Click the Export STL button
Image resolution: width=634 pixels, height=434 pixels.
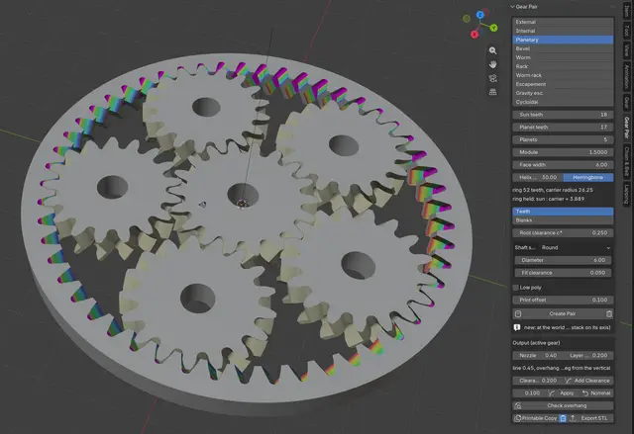pyautogui.click(x=590, y=418)
